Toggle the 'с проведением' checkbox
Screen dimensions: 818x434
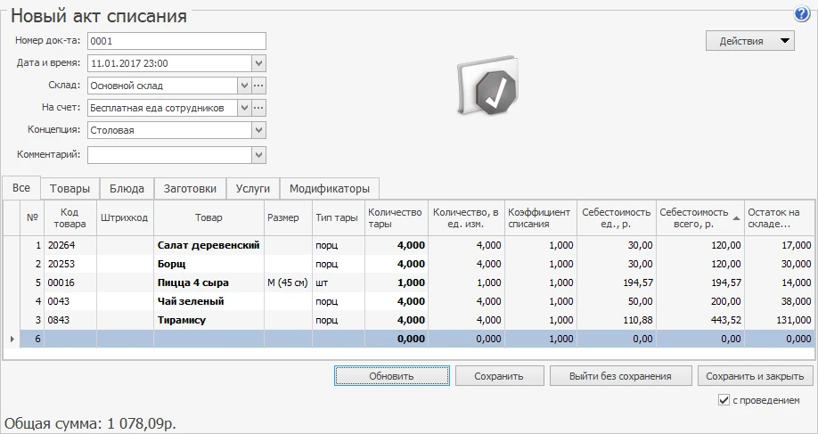pyautogui.click(x=724, y=401)
